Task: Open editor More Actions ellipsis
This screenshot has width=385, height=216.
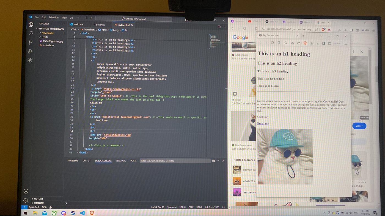Action: (224, 27)
